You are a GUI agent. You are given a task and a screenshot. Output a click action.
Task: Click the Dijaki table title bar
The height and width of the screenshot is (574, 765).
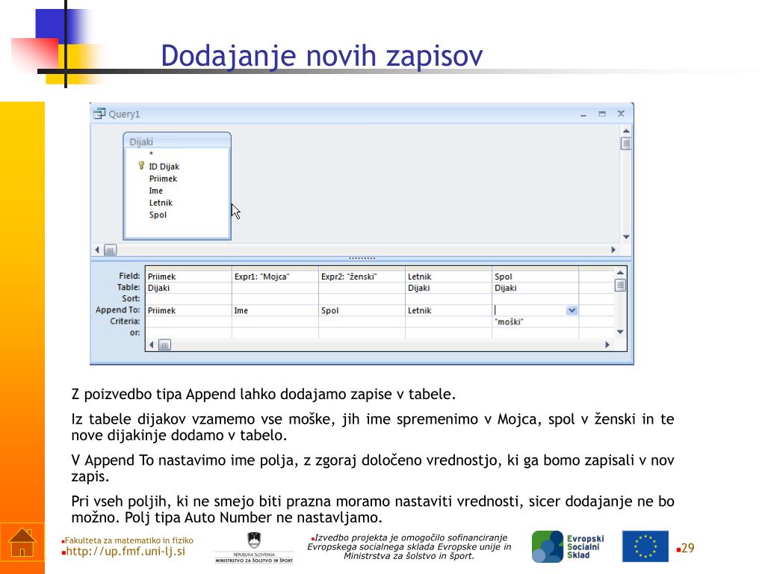(x=177, y=141)
